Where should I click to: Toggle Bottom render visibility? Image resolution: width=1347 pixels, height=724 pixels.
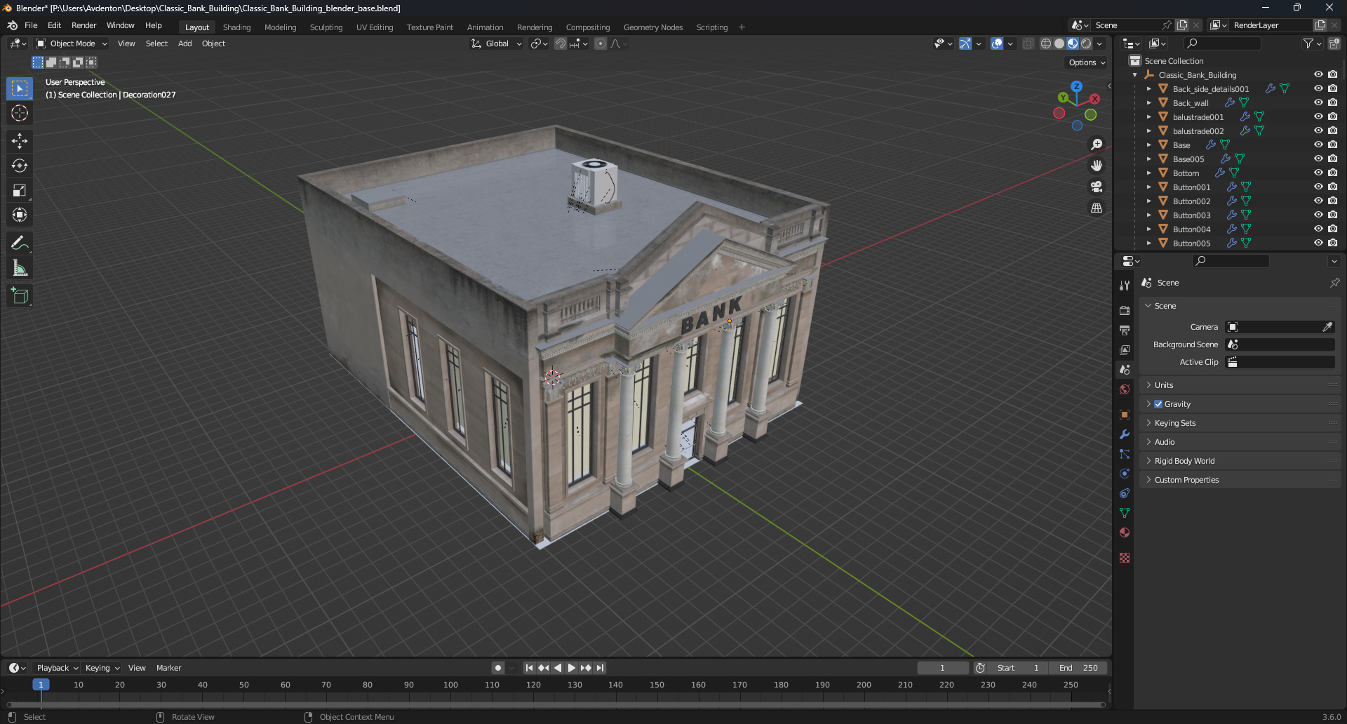click(x=1333, y=173)
